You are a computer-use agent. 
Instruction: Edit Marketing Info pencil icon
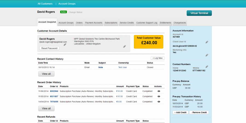click(x=207, y=55)
